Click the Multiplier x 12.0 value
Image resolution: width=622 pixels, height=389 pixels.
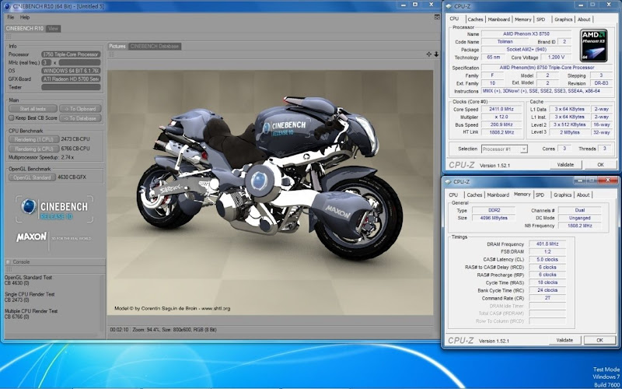502,117
